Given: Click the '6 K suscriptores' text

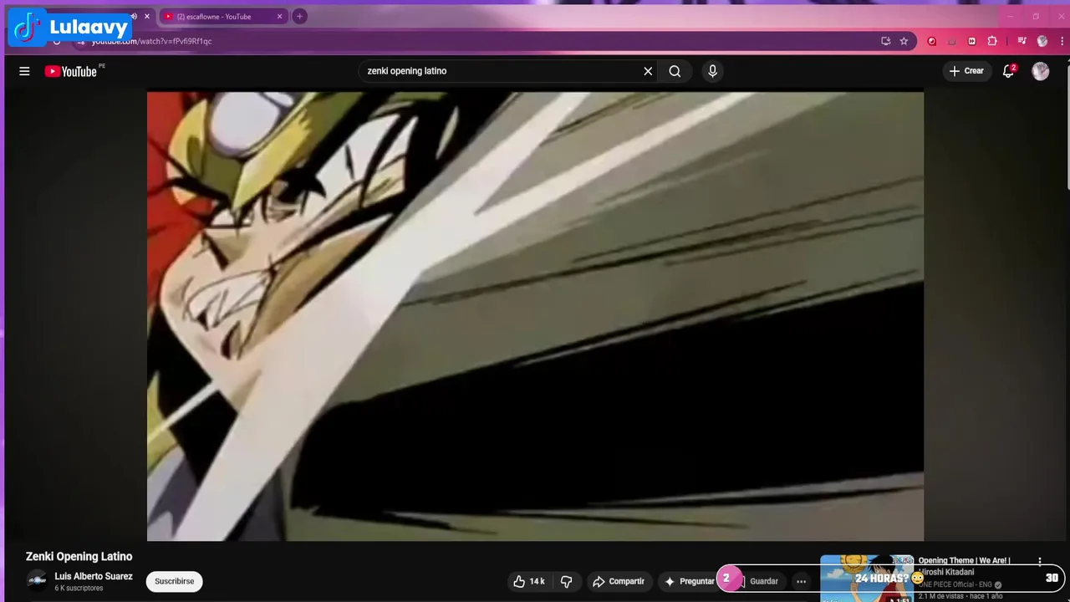Looking at the screenshot, I should pos(79,589).
